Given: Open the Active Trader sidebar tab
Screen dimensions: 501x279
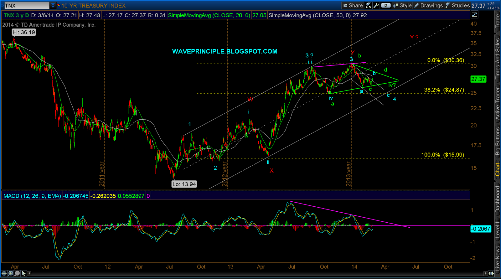Looking at the screenshot, I should 498,103.
